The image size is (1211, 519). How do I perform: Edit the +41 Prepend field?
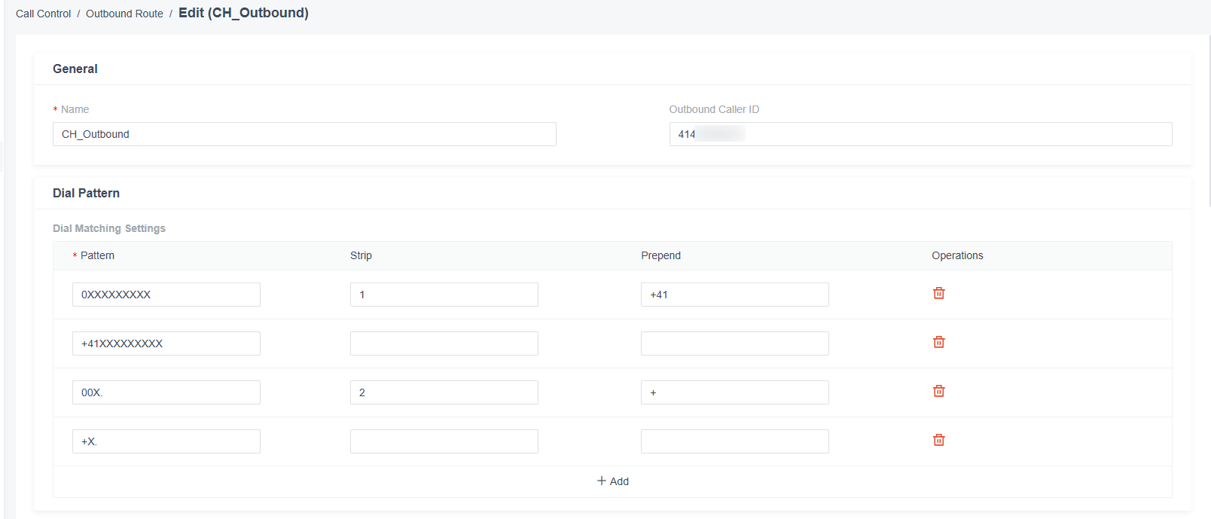735,295
